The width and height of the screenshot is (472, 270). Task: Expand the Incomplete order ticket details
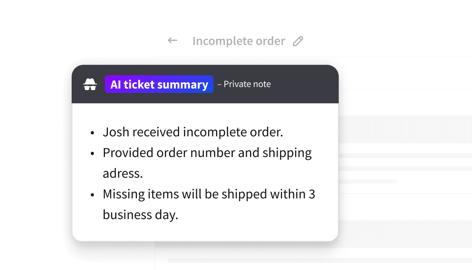tap(239, 41)
